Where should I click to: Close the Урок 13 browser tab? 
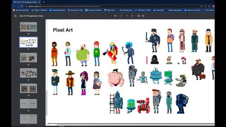click(x=39, y=2)
